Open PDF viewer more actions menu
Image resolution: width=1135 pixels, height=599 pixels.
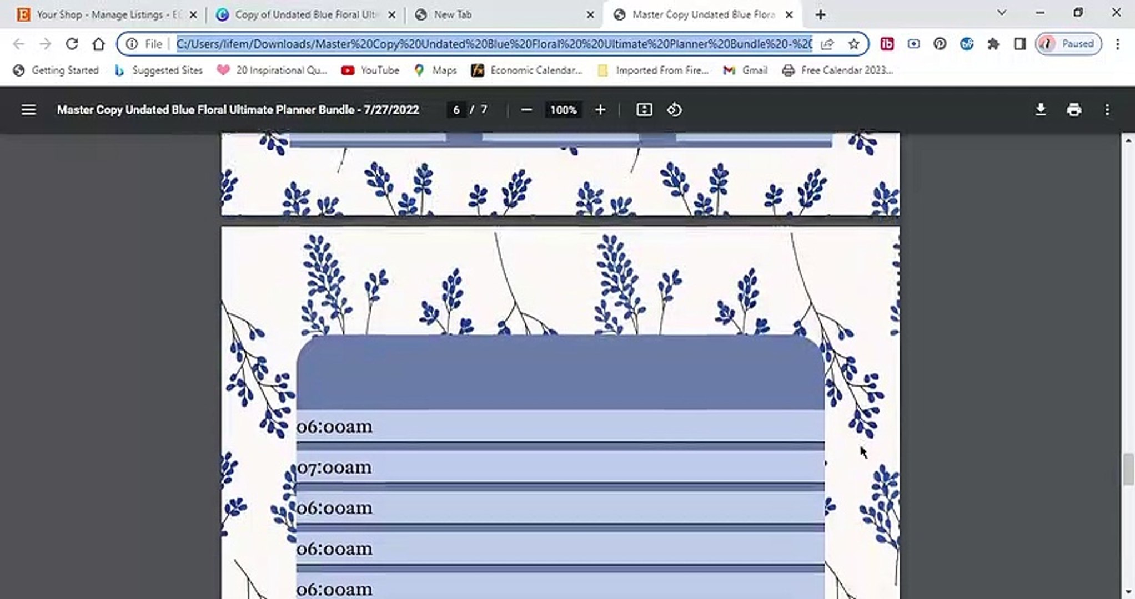coord(1107,110)
